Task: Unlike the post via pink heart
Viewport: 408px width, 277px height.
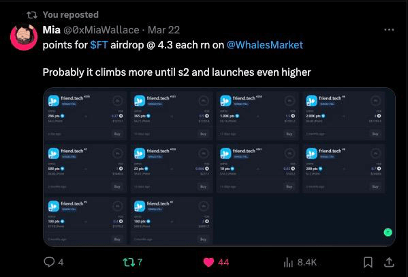Action: click(208, 262)
